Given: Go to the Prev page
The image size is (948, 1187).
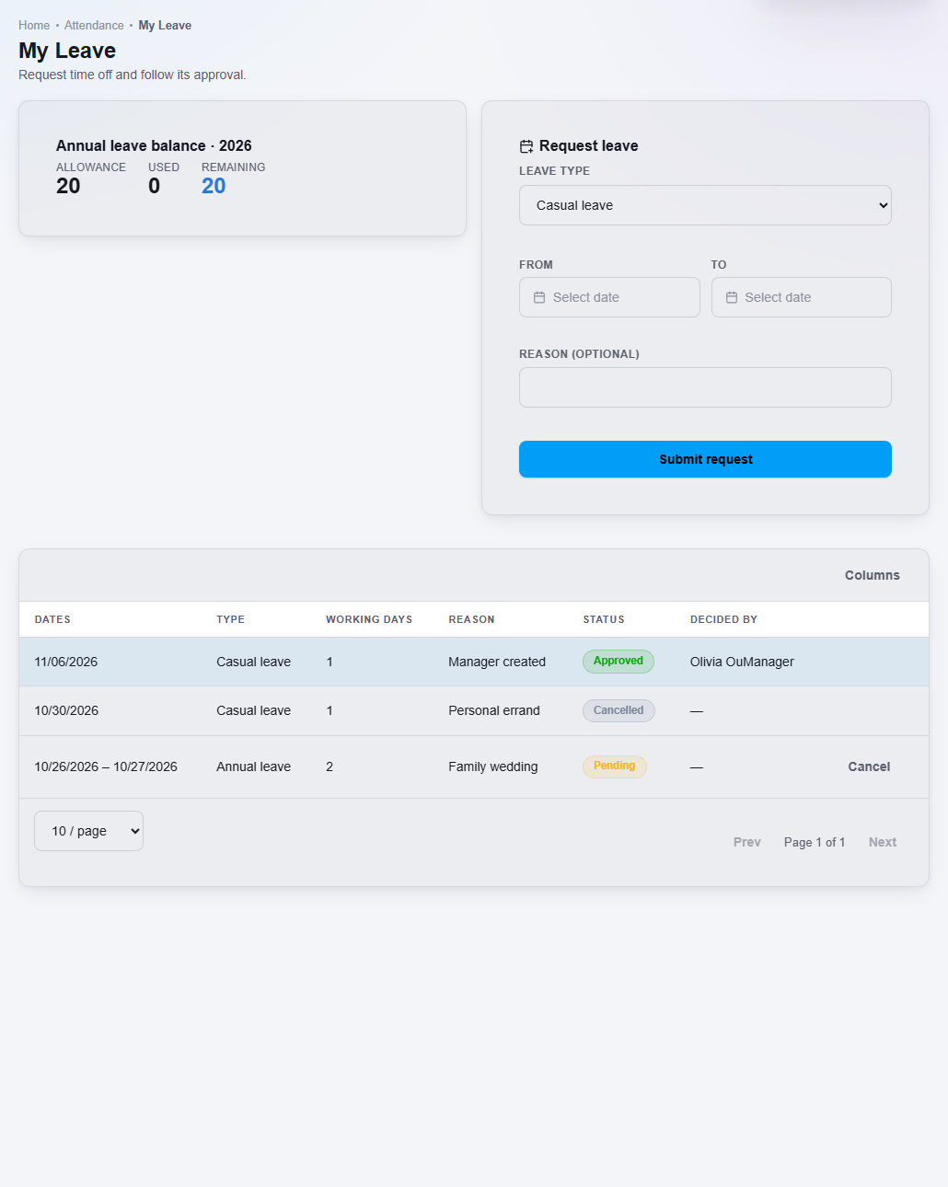Looking at the screenshot, I should (x=747, y=842).
